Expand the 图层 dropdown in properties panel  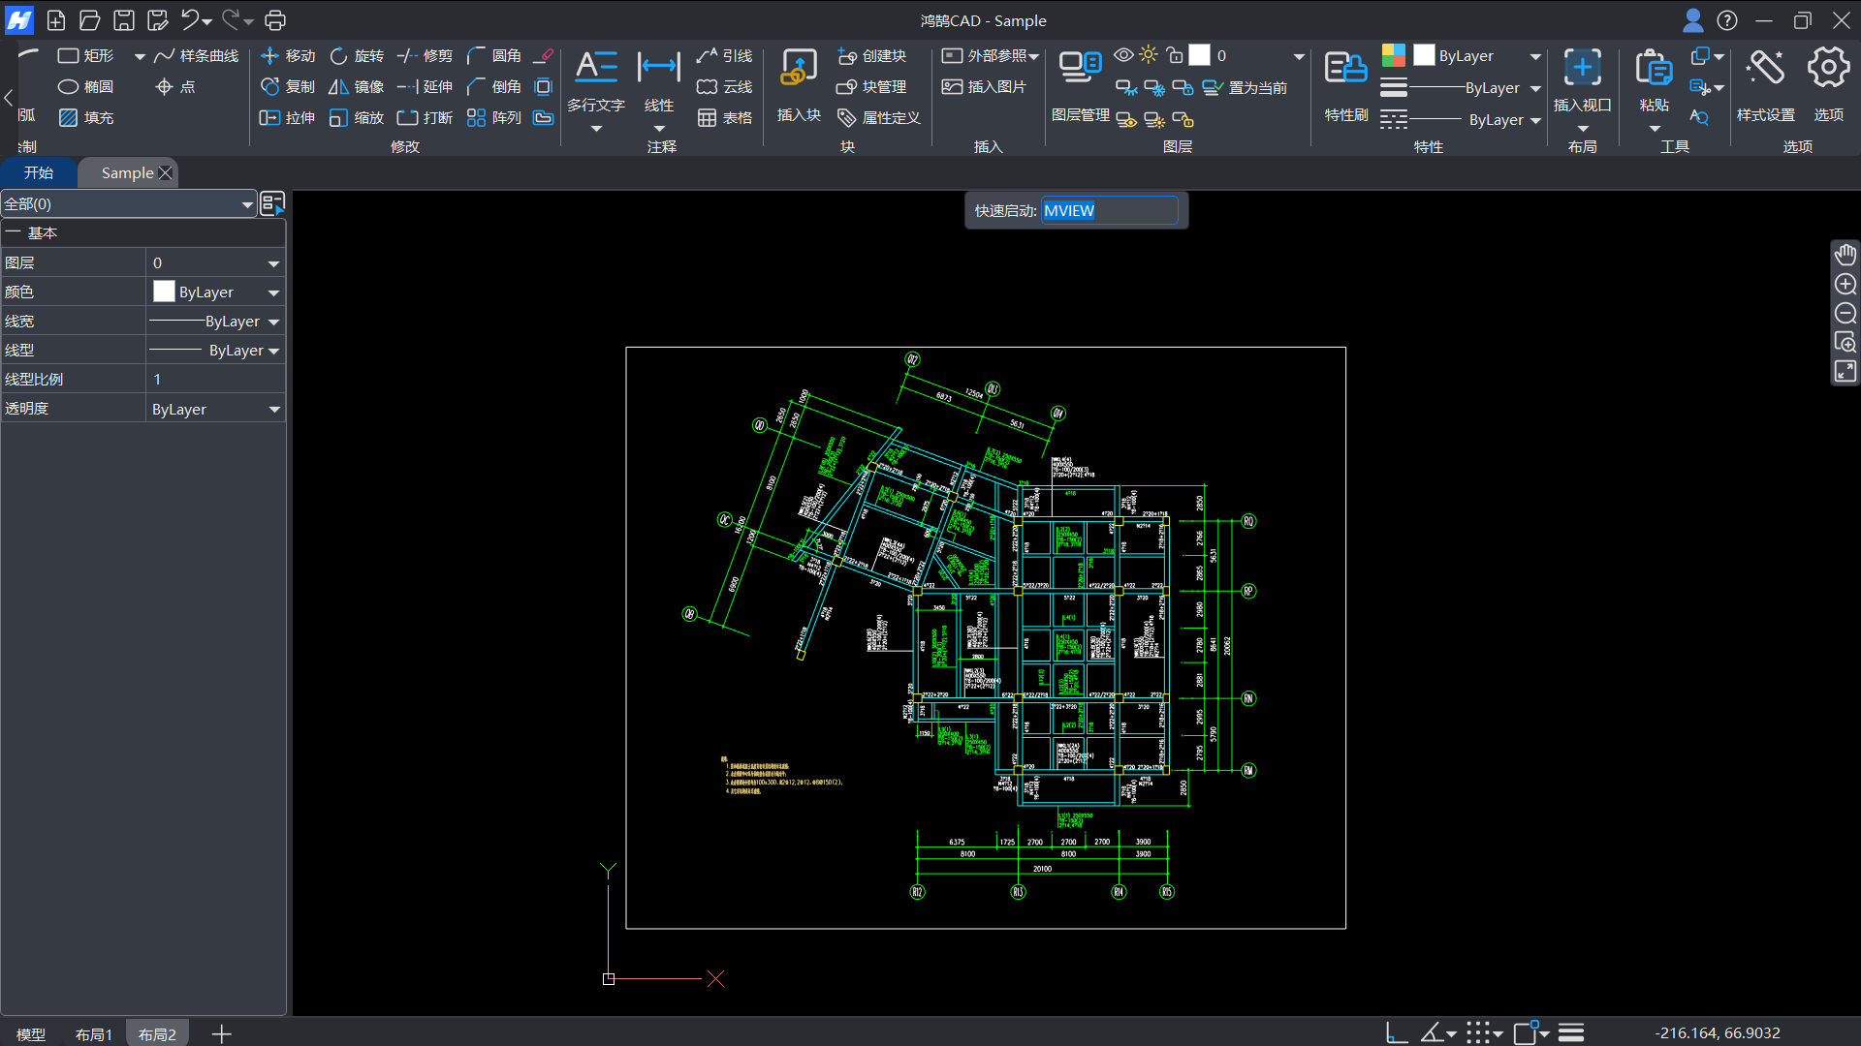pos(273,263)
